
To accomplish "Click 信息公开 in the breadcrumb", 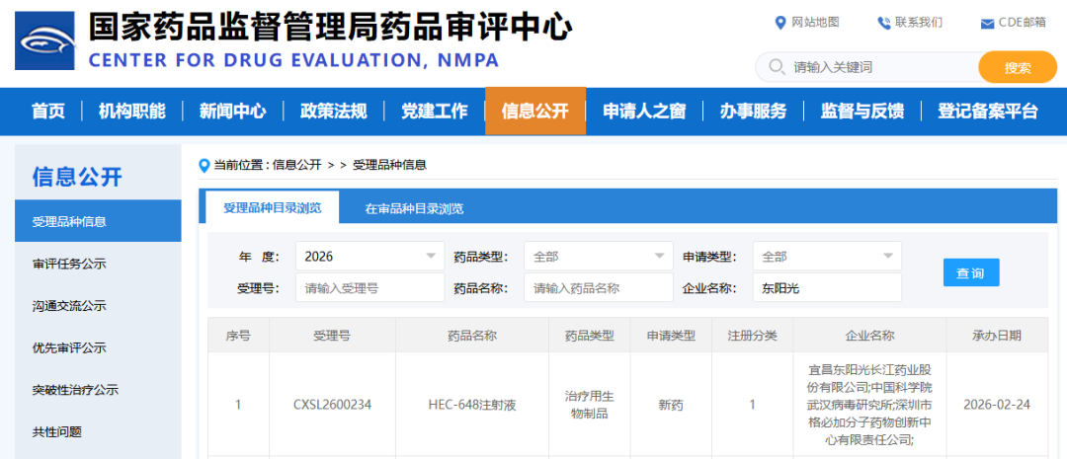I will (296, 165).
